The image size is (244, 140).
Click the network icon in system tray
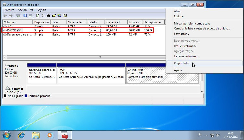pyautogui.click(x=212, y=135)
